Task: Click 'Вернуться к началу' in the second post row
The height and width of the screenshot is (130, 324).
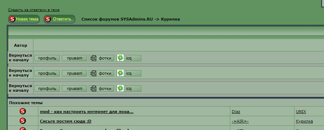Action: click(20, 73)
